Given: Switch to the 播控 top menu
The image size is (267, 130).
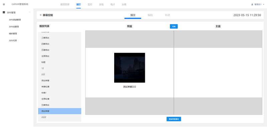Looking at the screenshot, I should tap(78, 5).
